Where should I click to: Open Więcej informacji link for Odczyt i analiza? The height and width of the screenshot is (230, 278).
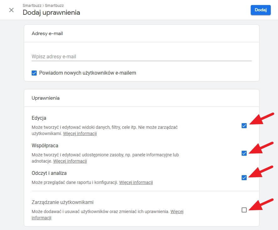click(136, 182)
